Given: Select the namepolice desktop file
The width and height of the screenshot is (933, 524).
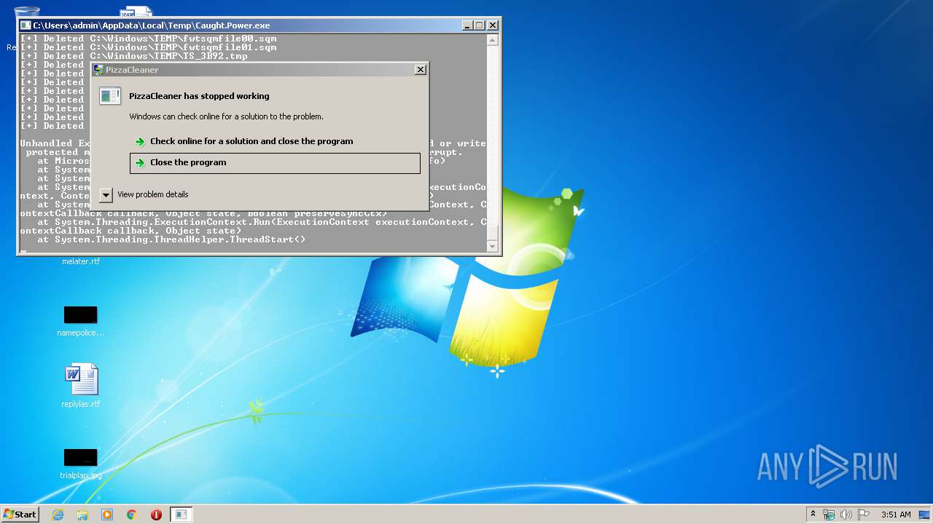Looking at the screenshot, I should tap(81, 321).
